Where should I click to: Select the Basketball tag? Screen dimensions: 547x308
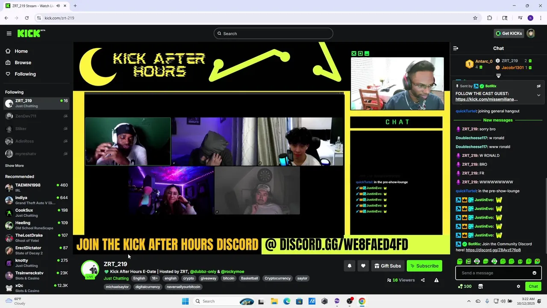[x=250, y=278]
